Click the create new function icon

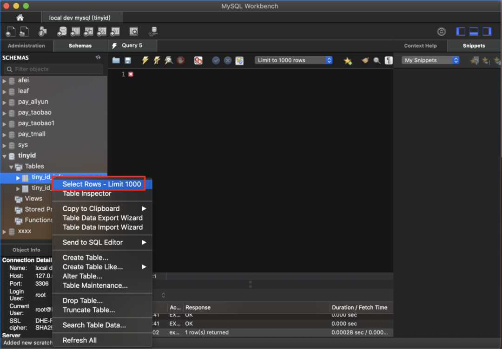(115, 31)
